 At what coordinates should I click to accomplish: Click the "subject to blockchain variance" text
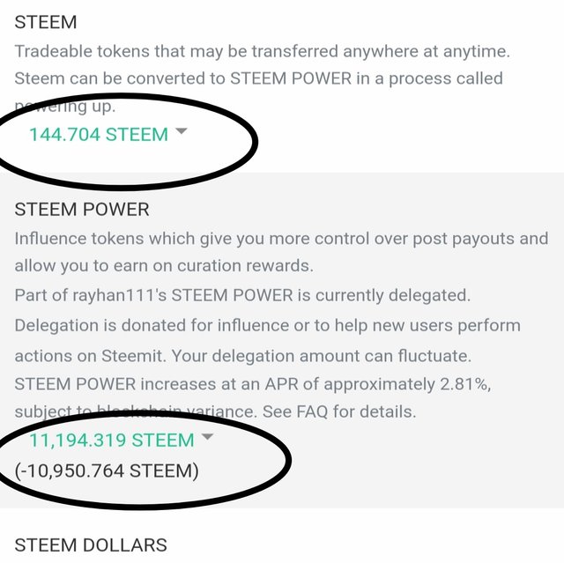pyautogui.click(x=135, y=411)
